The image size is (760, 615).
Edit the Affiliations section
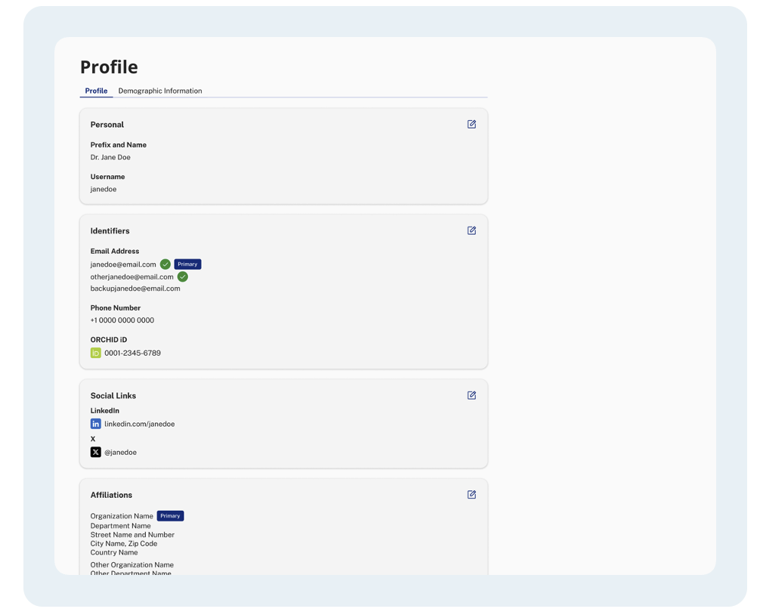(471, 495)
